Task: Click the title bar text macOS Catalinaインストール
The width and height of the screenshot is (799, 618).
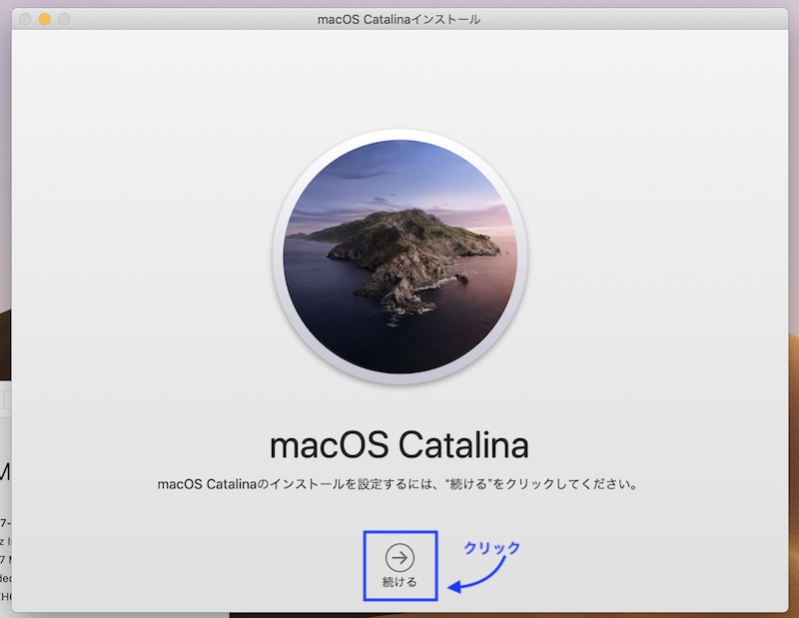Action: 399,19
